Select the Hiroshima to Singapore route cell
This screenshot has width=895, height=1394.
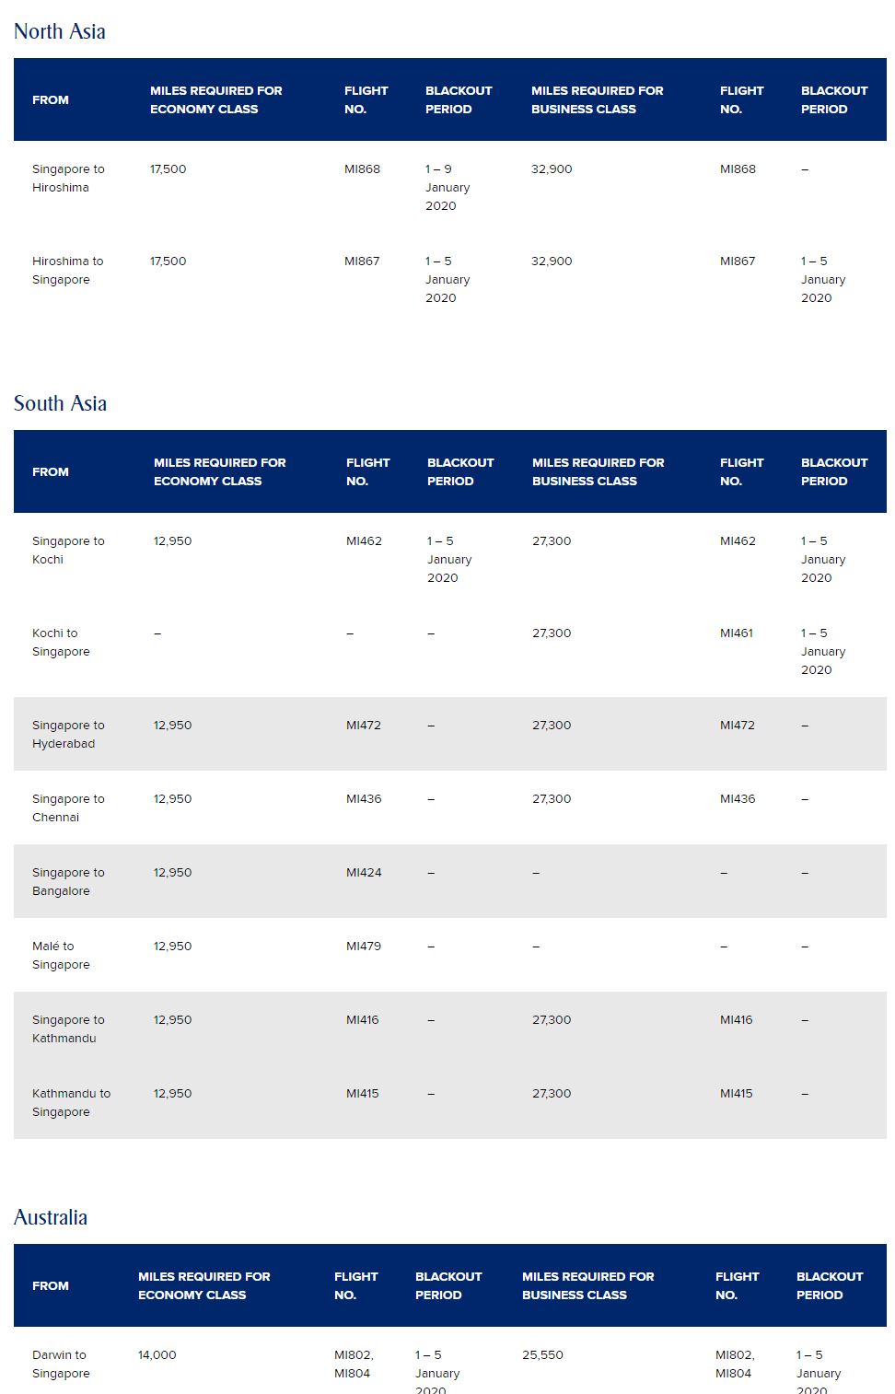point(67,270)
